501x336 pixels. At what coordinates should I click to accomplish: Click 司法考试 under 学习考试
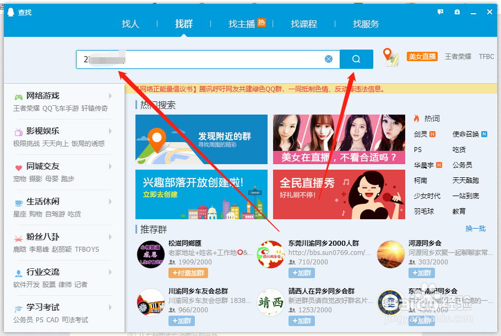point(75,319)
